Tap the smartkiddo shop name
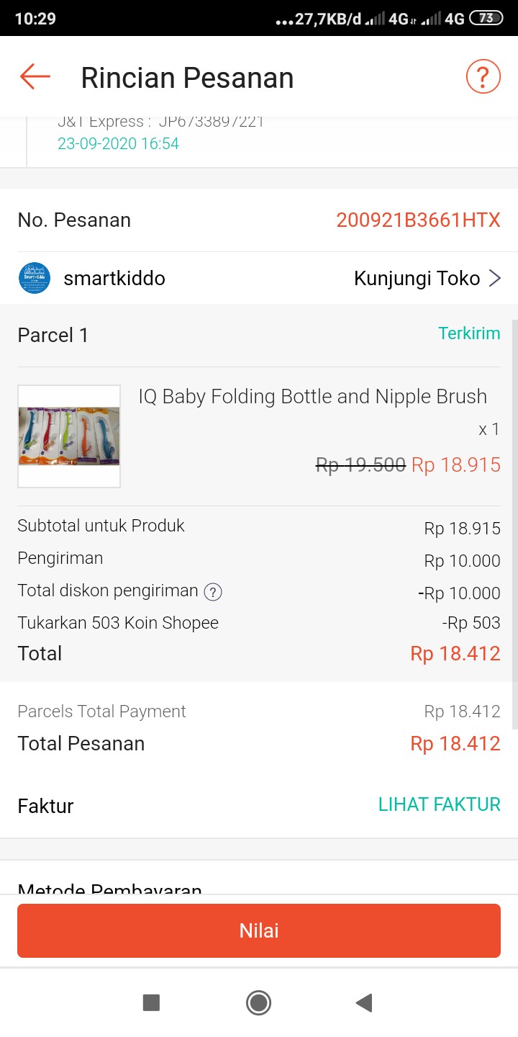Image resolution: width=518 pixels, height=1037 pixels. pyautogui.click(x=114, y=279)
